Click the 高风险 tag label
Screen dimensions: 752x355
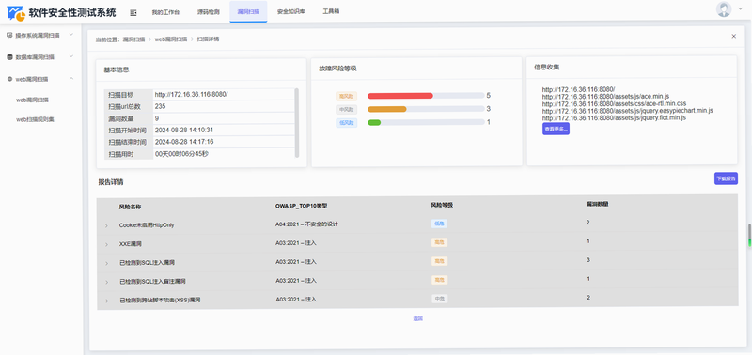pyautogui.click(x=346, y=97)
